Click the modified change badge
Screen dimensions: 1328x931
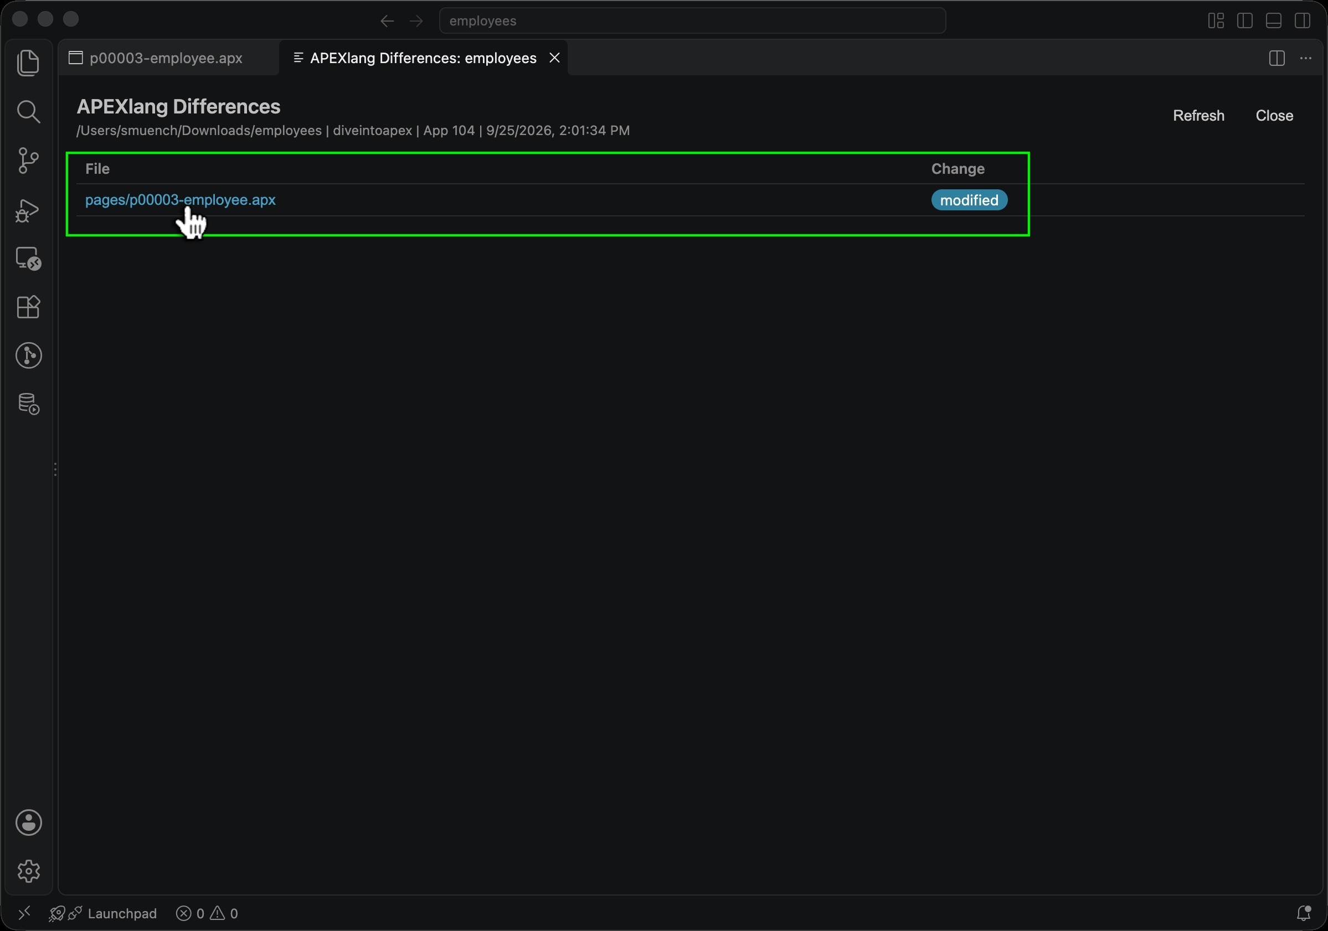click(969, 200)
